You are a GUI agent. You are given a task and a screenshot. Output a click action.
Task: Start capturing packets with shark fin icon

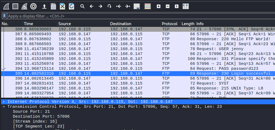6,7
